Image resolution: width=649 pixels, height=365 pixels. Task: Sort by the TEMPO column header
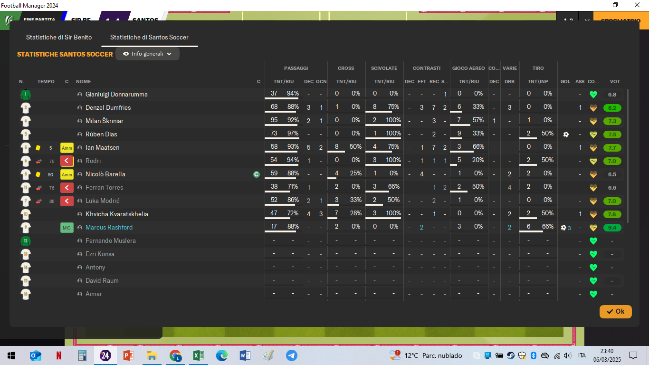pyautogui.click(x=46, y=82)
